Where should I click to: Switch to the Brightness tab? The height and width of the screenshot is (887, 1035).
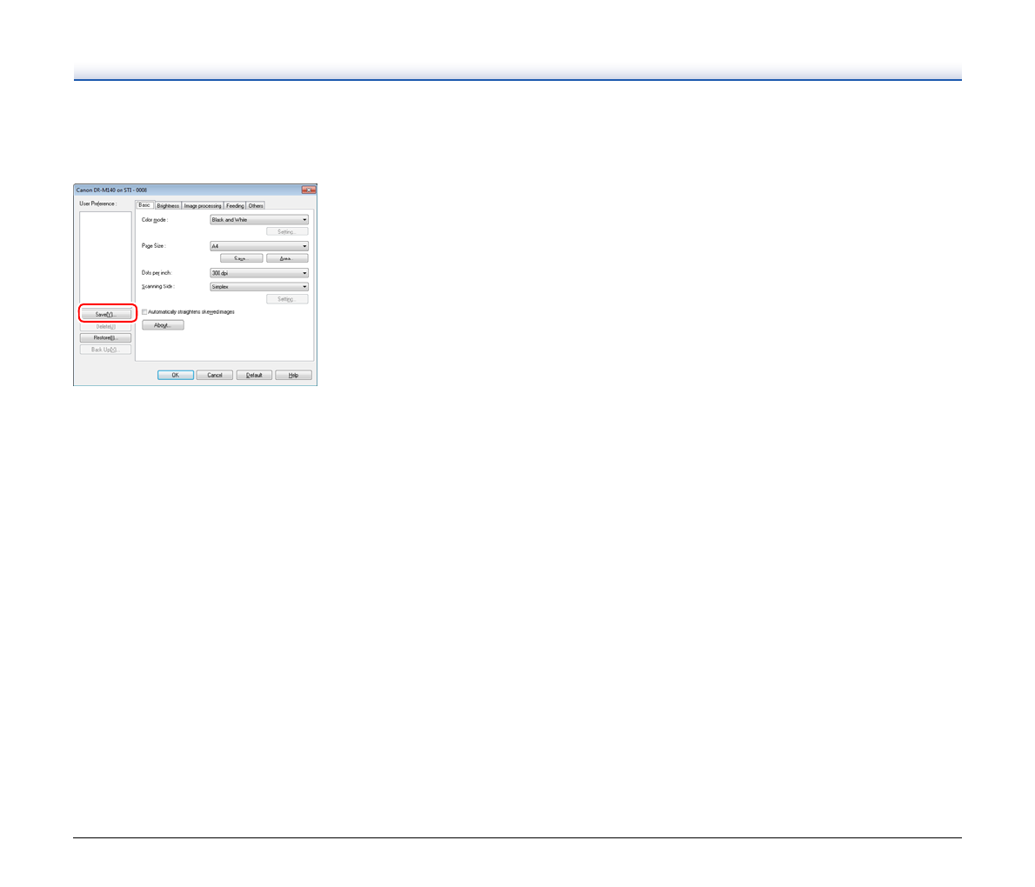click(168, 206)
